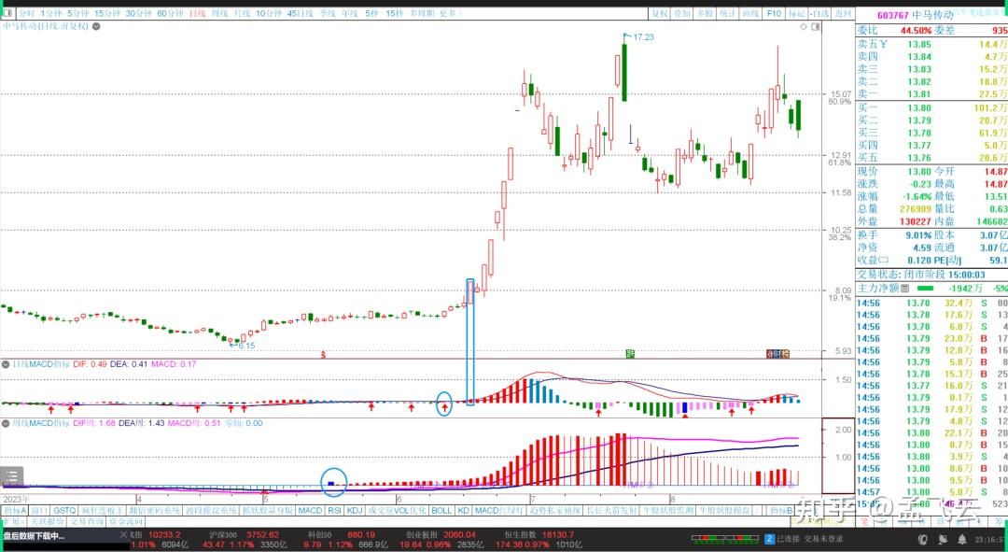Click the 复权 toolbar button
This screenshot has height=552, width=1008.
click(660, 13)
